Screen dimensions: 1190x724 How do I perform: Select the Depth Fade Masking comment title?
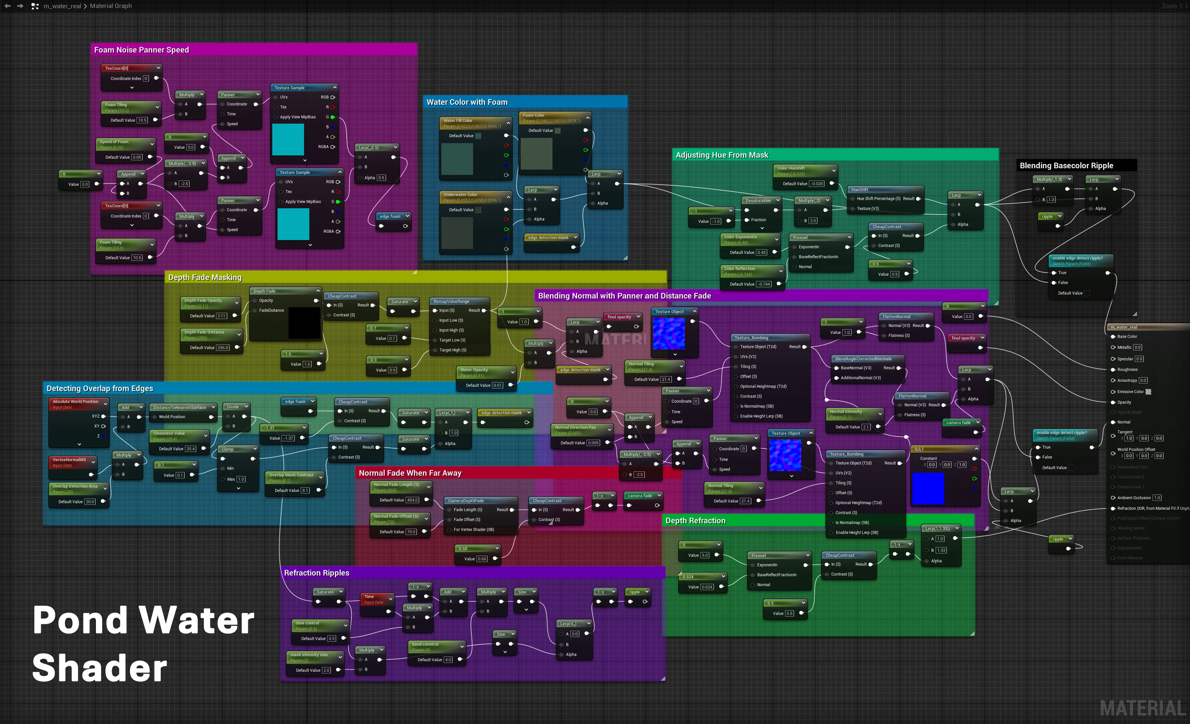[x=205, y=277]
